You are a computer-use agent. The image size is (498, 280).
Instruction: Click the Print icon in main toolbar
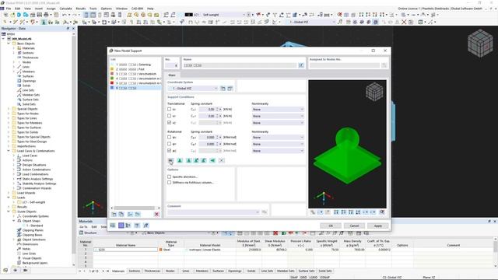[x=46, y=15]
